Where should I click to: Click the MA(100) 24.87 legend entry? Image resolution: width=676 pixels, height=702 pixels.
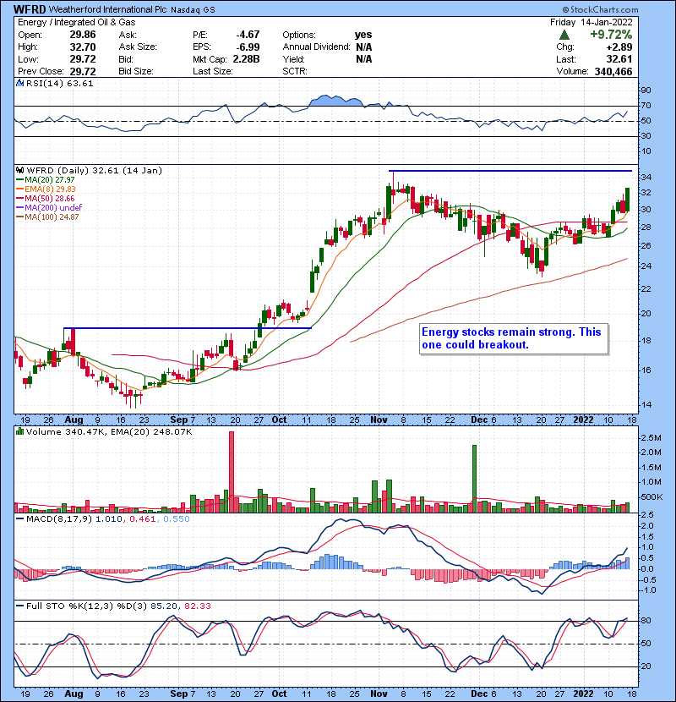click(x=47, y=217)
